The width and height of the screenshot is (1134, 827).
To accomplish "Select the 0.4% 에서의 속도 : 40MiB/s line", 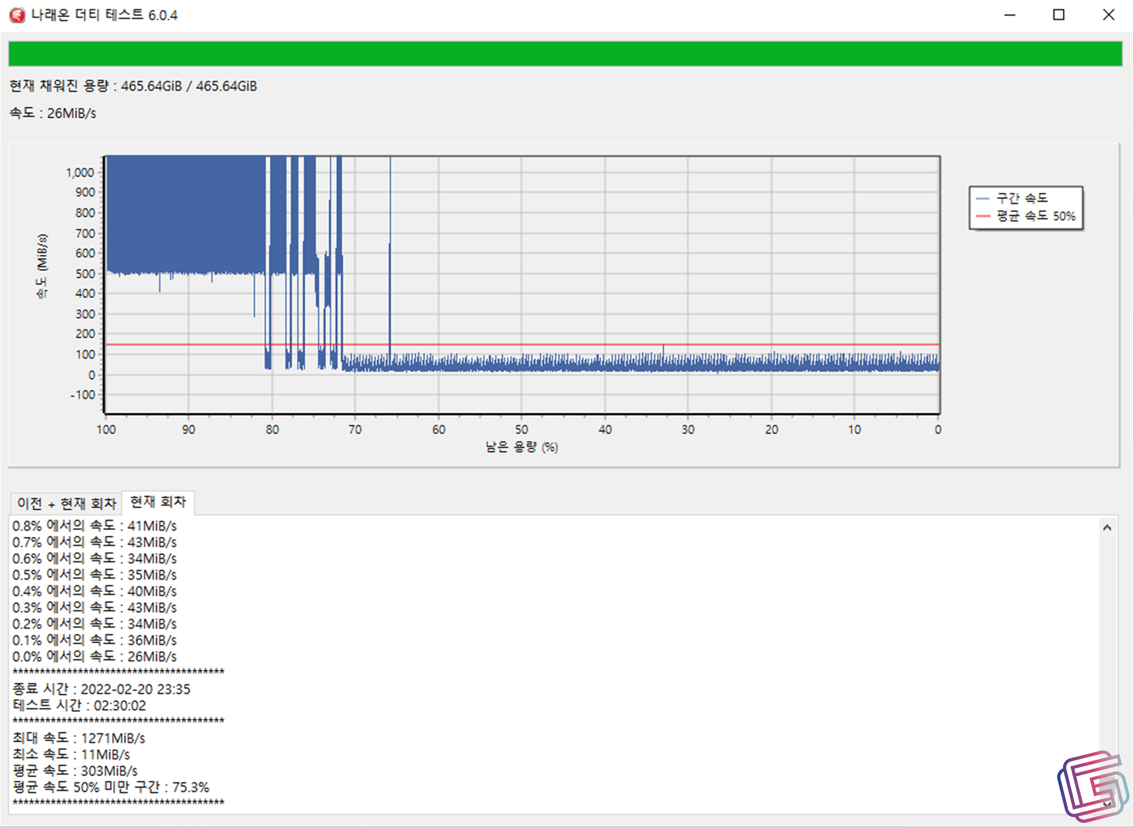I will coord(95,591).
